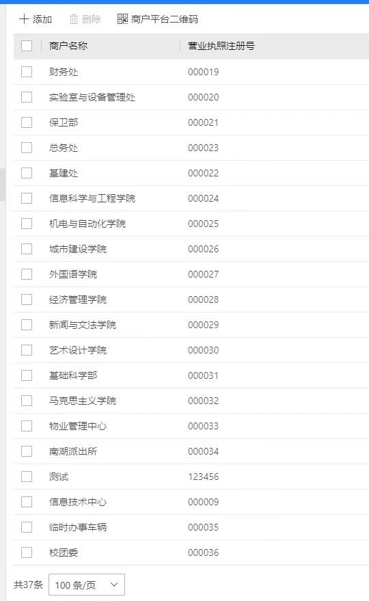Screen dimensions: 369x601
Task: Check the box for 财务处
Action: [x=27, y=72]
